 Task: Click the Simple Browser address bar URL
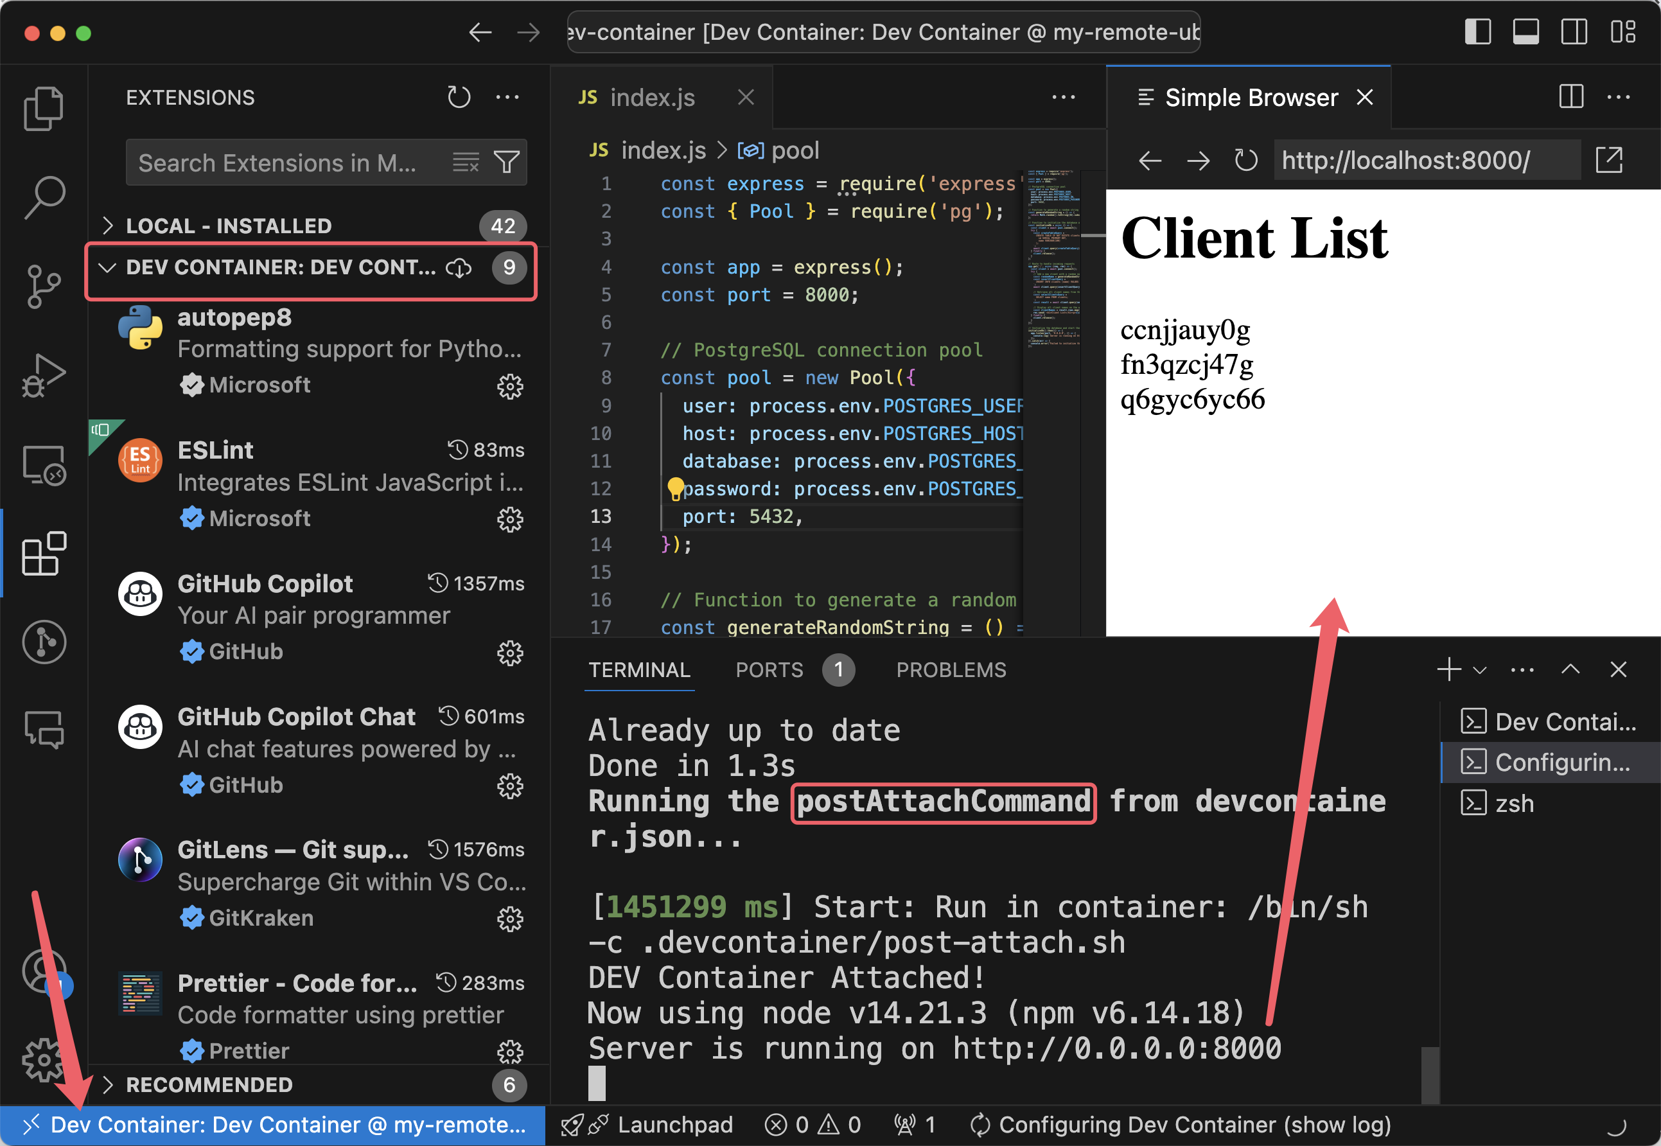tap(1405, 160)
